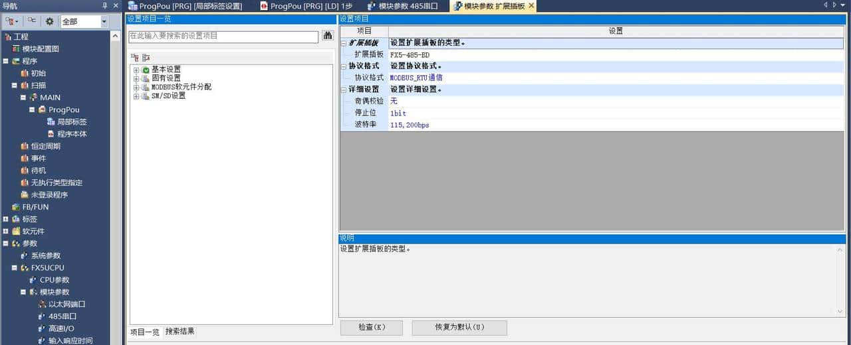
Task: Expand the 基本设置 tree node
Action: point(136,70)
